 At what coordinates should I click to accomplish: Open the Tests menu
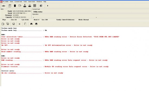click(x=11, y=2)
